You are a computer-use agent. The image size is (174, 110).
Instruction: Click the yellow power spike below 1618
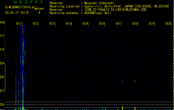click(x=135, y=108)
